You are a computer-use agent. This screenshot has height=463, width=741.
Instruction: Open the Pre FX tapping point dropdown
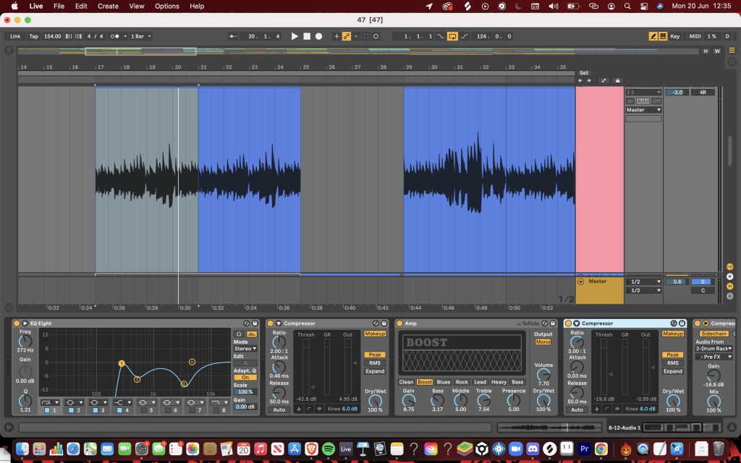(714, 357)
